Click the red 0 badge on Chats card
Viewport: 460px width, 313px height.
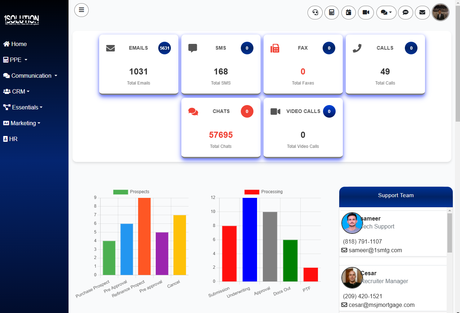247,111
